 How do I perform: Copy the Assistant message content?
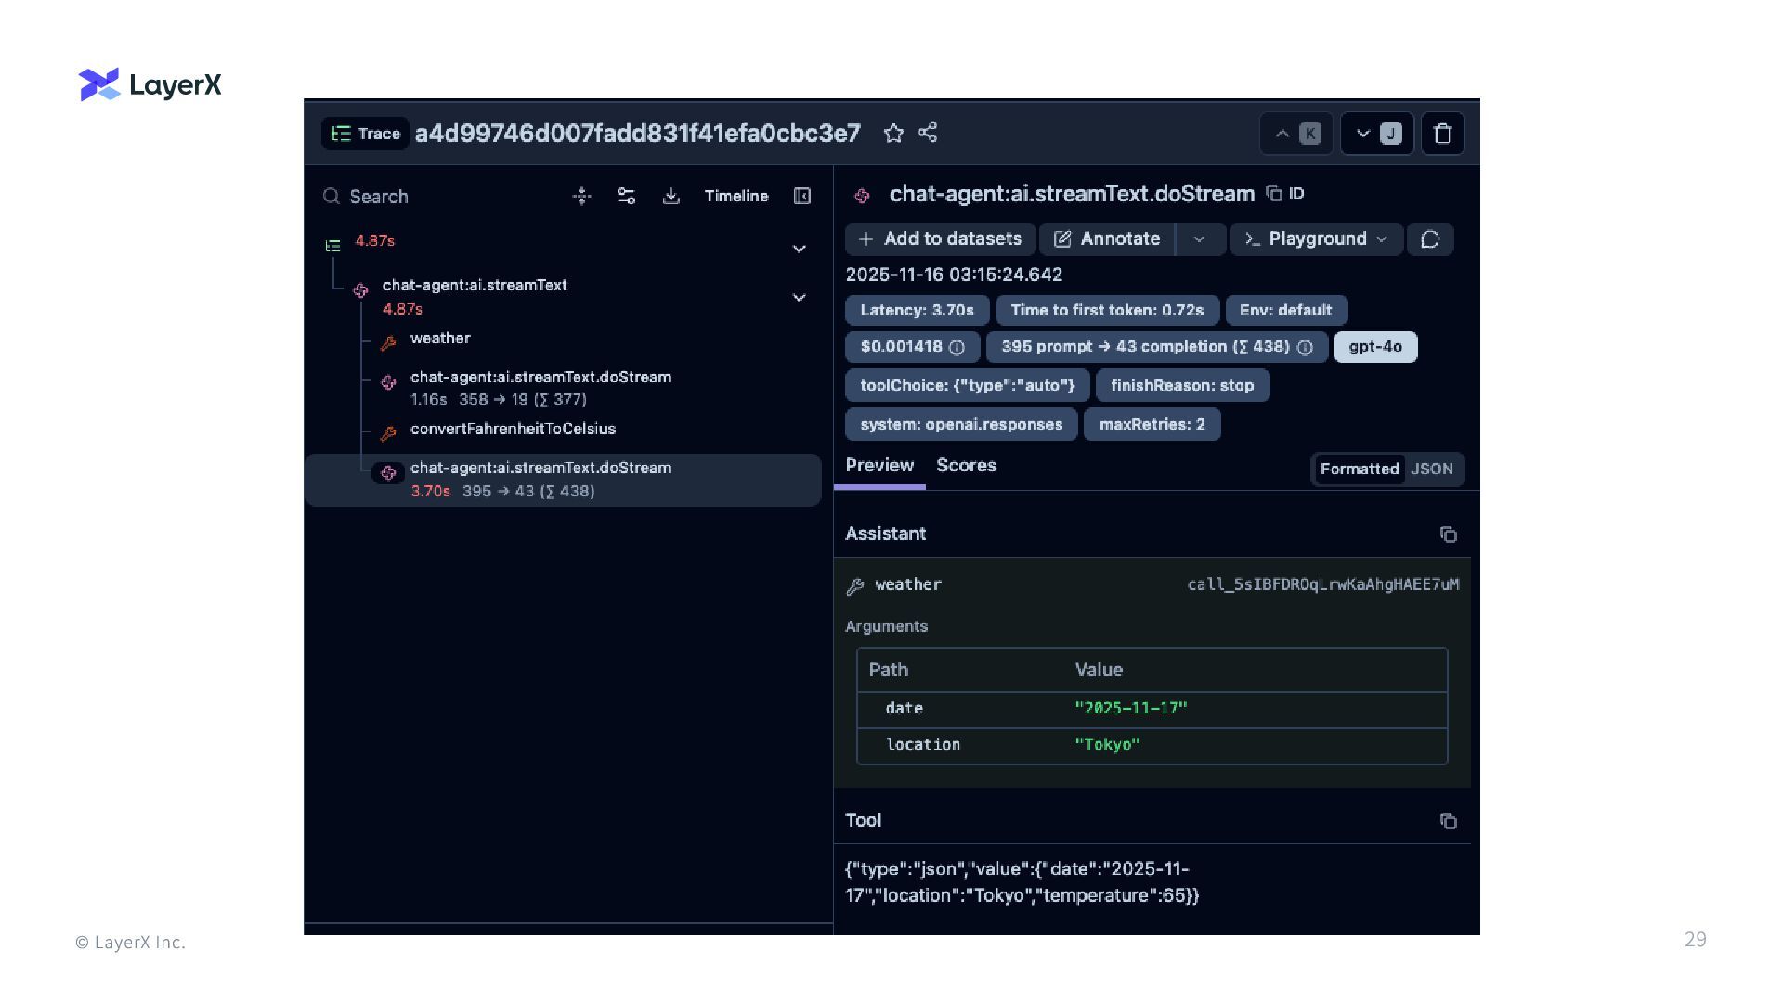click(x=1448, y=534)
